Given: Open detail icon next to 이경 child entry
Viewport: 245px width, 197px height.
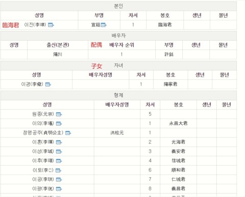Looking at the screenshot, I should click(48, 85).
